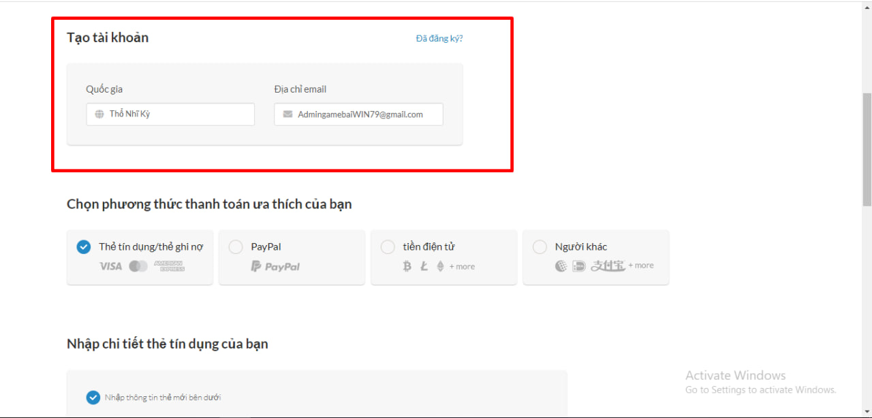Select the PayPal payment option
This screenshot has width=872, height=418.
[236, 246]
